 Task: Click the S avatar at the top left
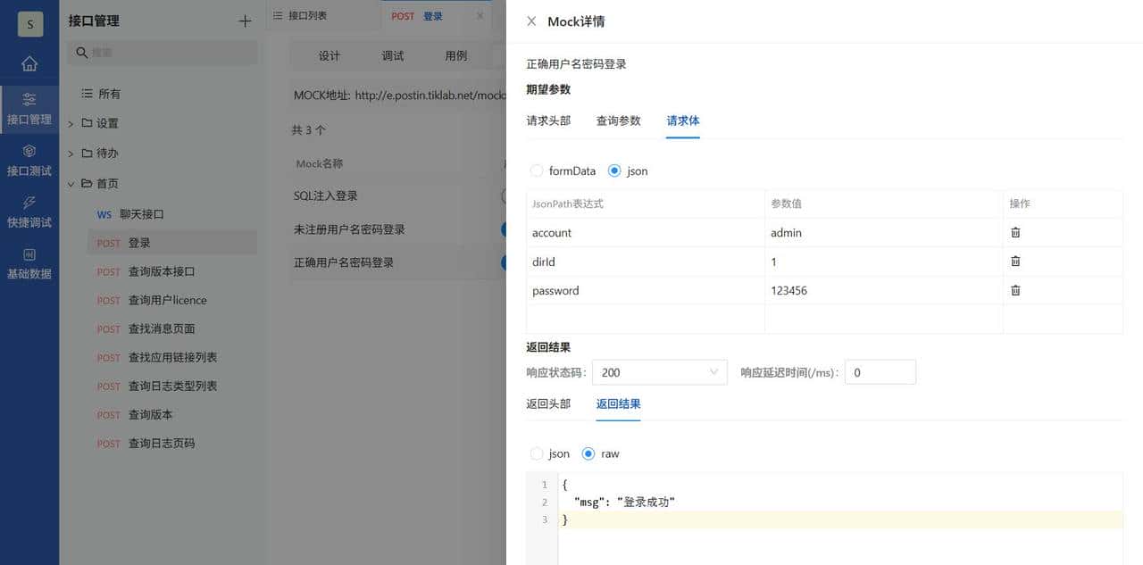click(x=29, y=24)
